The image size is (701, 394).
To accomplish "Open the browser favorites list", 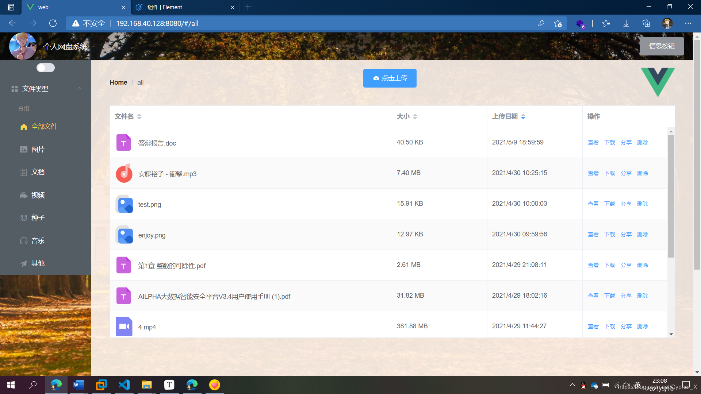I will (606, 23).
